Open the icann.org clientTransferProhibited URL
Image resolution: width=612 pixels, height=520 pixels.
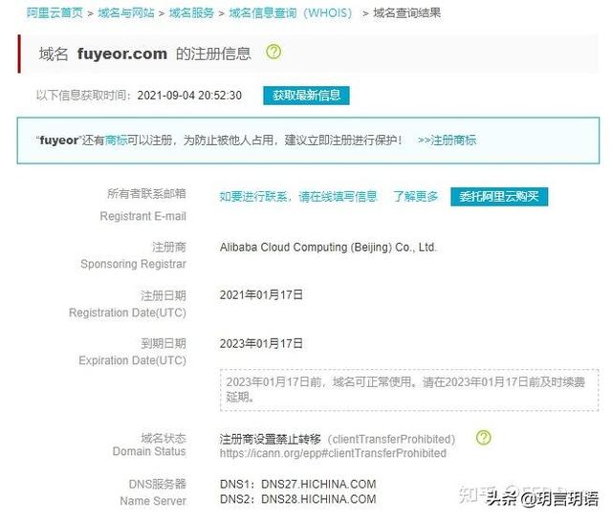(333, 453)
